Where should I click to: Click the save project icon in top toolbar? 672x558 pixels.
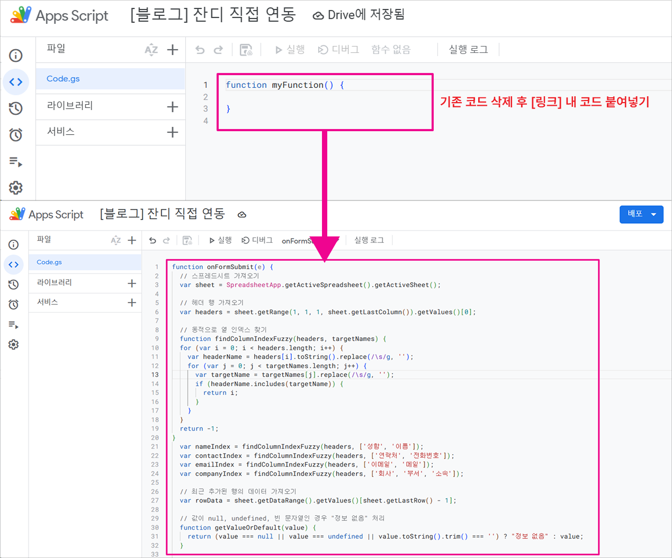point(246,50)
